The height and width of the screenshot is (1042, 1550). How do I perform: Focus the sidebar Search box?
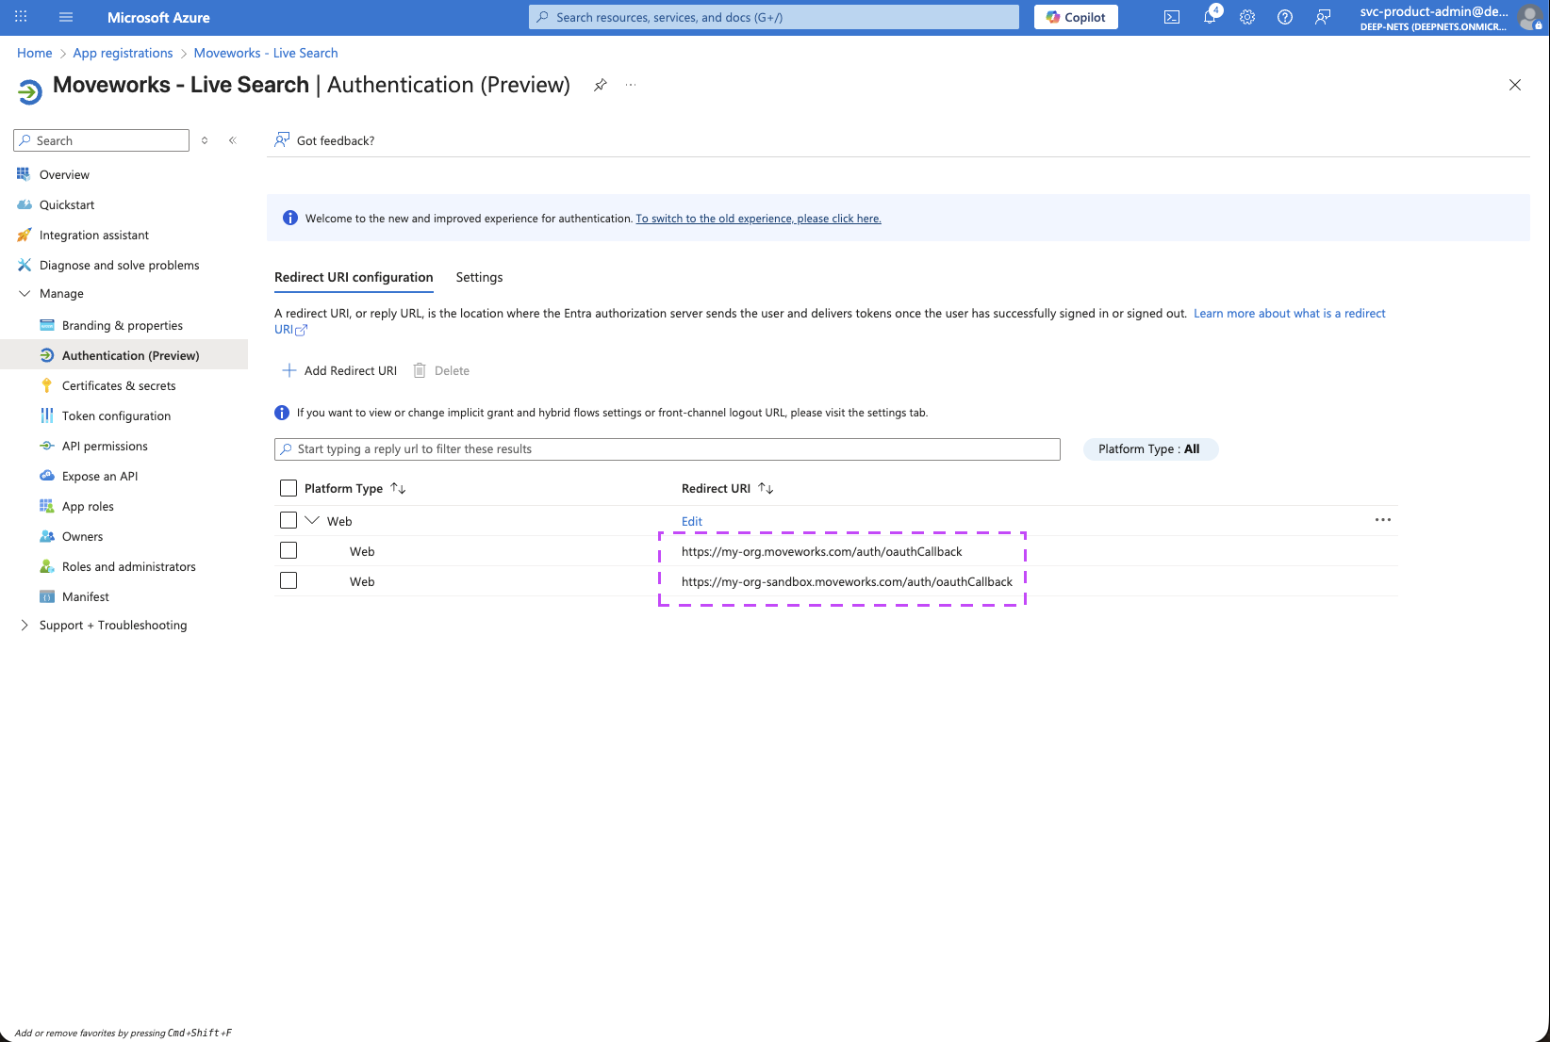click(102, 140)
